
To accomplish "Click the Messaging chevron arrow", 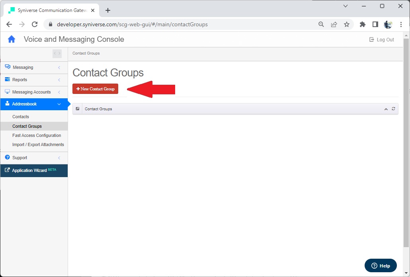I will click(x=59, y=67).
